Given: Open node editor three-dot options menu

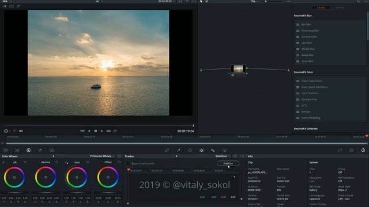Looking at the screenshot, I should click(288, 1).
